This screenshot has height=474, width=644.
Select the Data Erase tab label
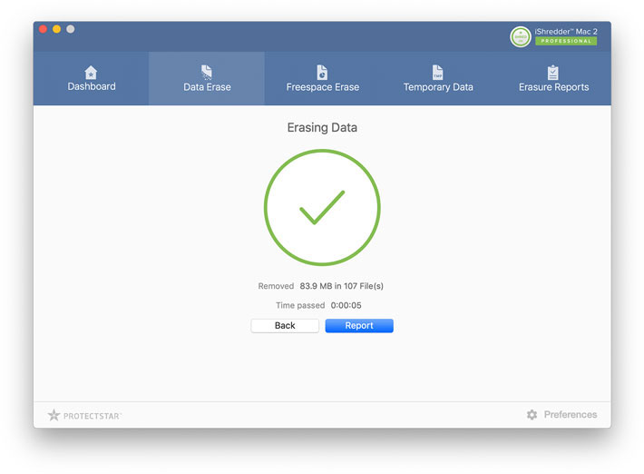coord(207,87)
